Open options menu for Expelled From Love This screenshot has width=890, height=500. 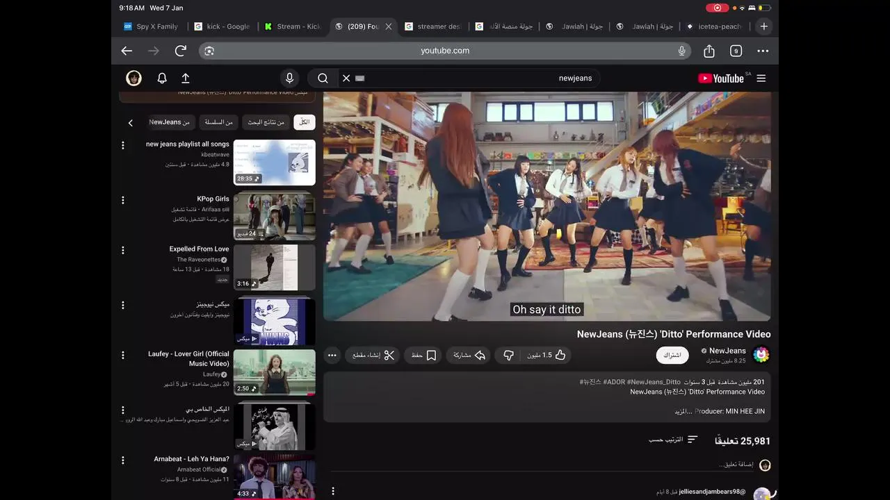pyautogui.click(x=123, y=250)
